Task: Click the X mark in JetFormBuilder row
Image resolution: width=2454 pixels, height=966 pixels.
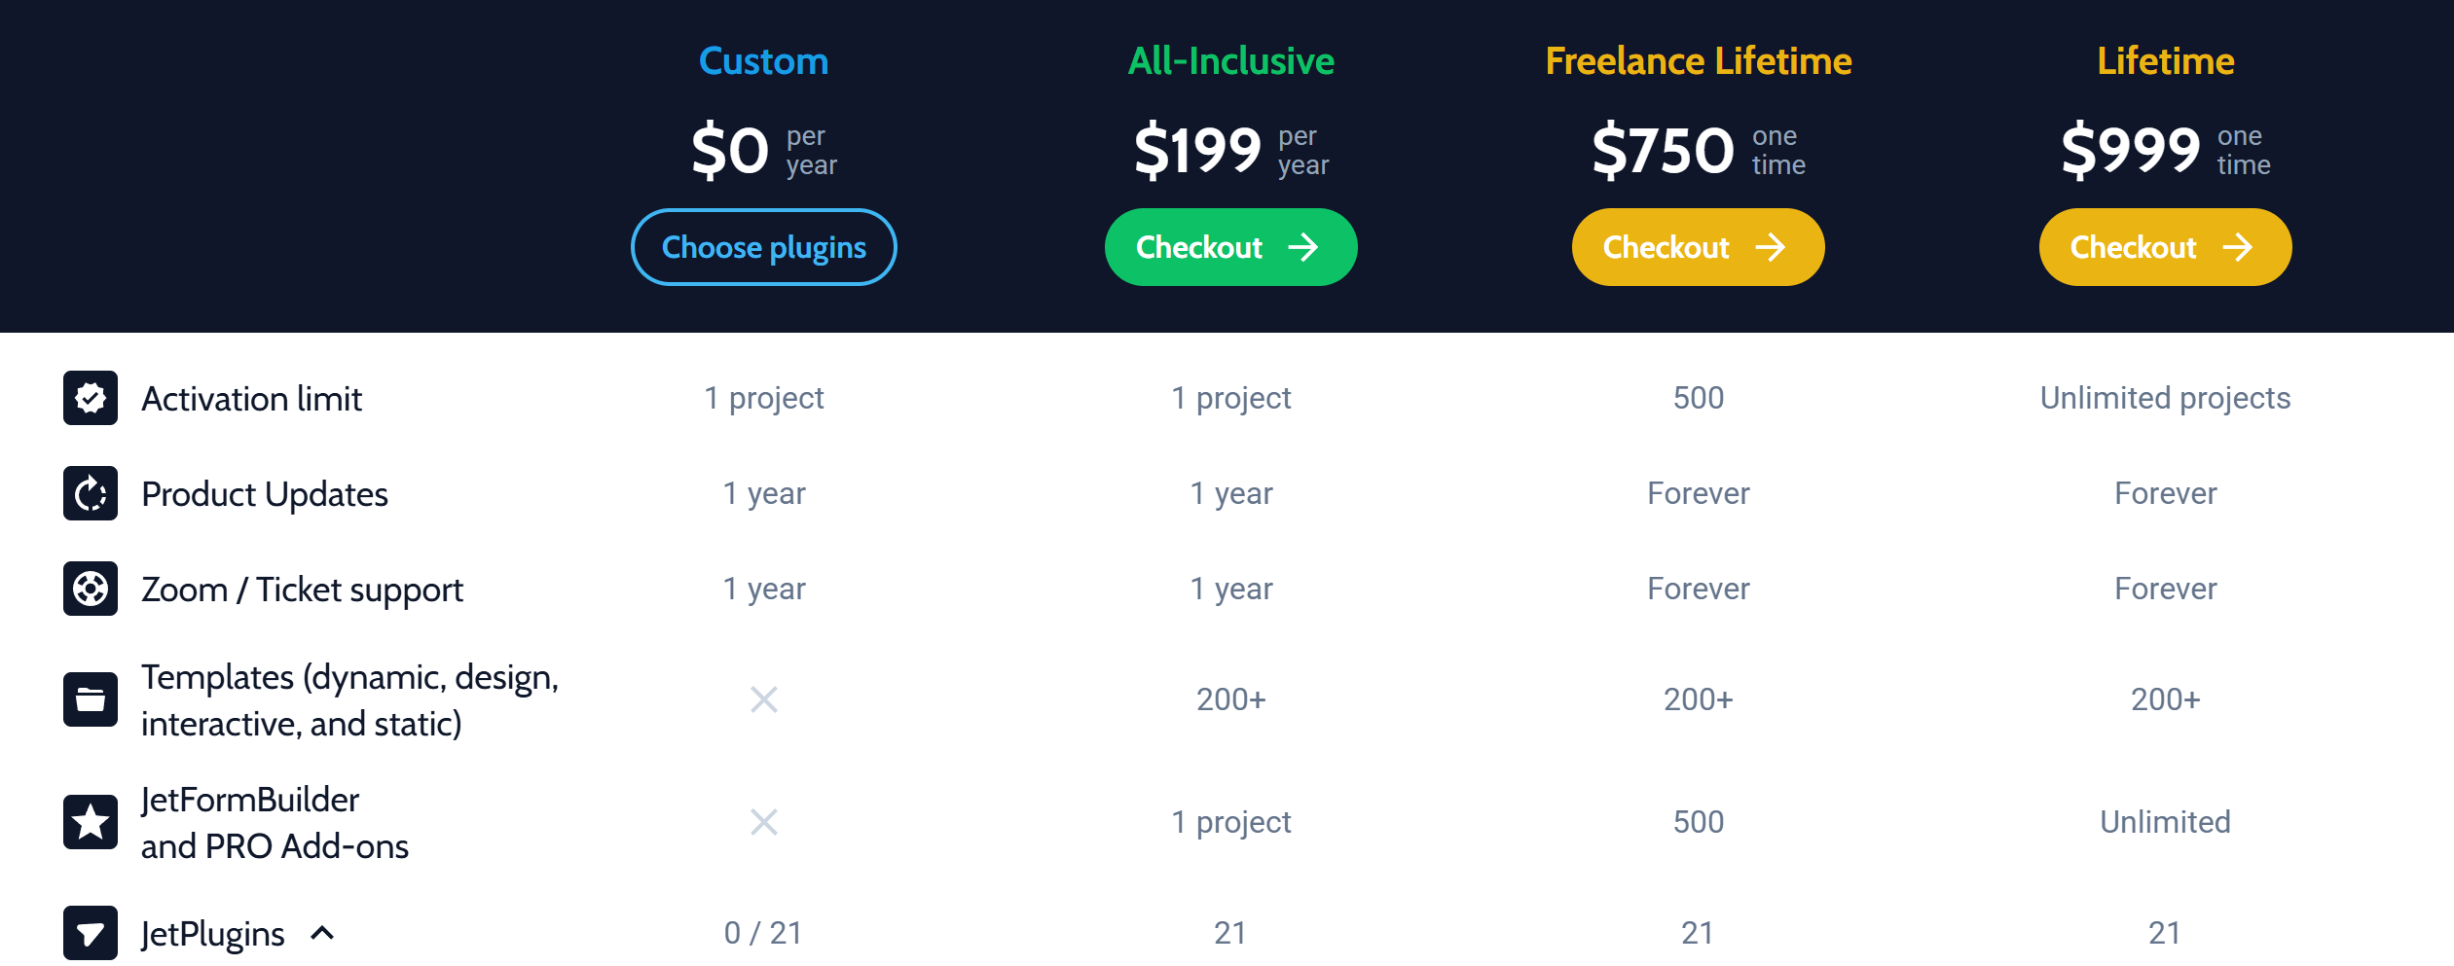Action: [764, 822]
